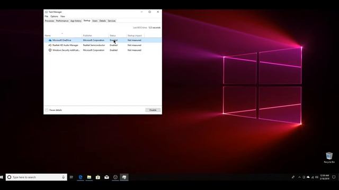The width and height of the screenshot is (339, 190).
Task: Select the Startup tab
Action: 87,21
